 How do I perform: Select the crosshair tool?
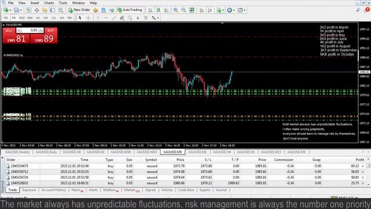click(88, 18)
